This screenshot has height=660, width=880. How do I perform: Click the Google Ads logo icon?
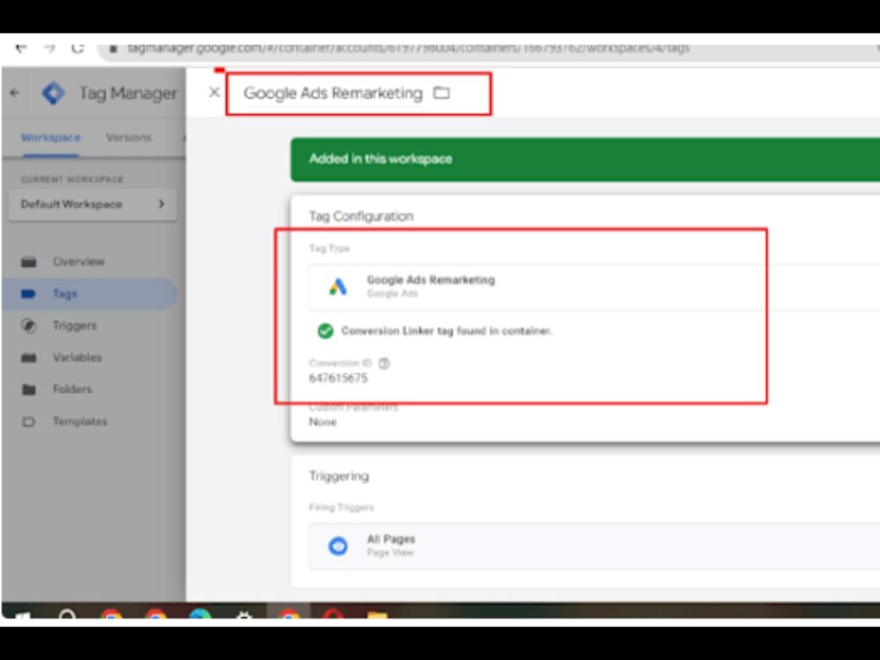click(338, 287)
